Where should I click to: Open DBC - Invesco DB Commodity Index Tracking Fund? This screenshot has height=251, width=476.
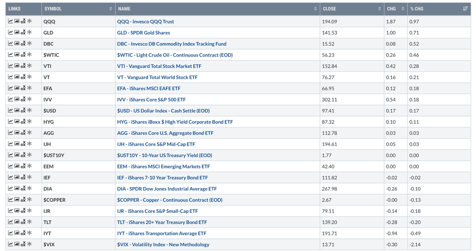click(x=172, y=44)
